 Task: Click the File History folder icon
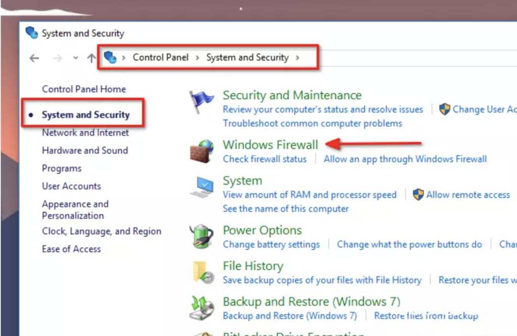click(x=203, y=272)
